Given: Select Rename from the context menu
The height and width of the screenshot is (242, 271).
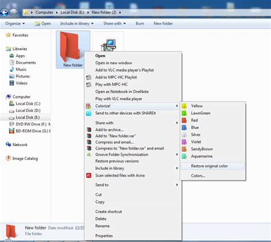Looking at the screenshot, I should tap(102, 226).
